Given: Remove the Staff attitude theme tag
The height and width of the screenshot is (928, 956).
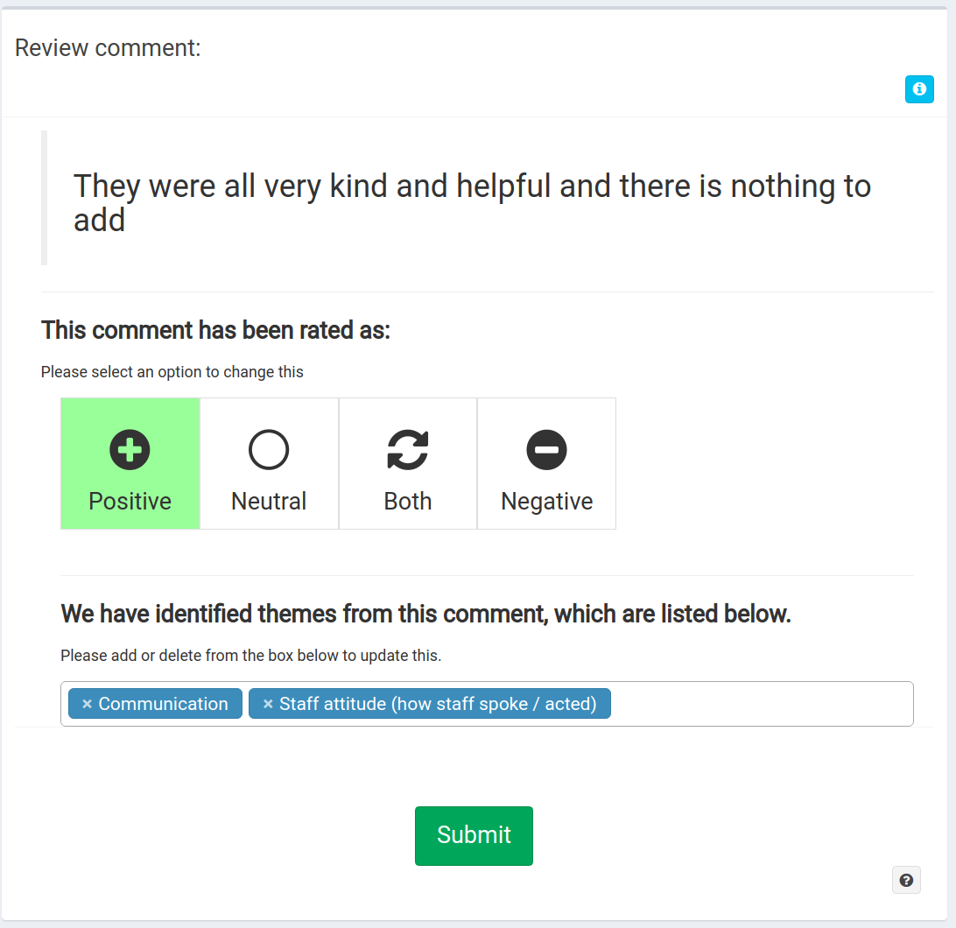Looking at the screenshot, I should [x=268, y=704].
